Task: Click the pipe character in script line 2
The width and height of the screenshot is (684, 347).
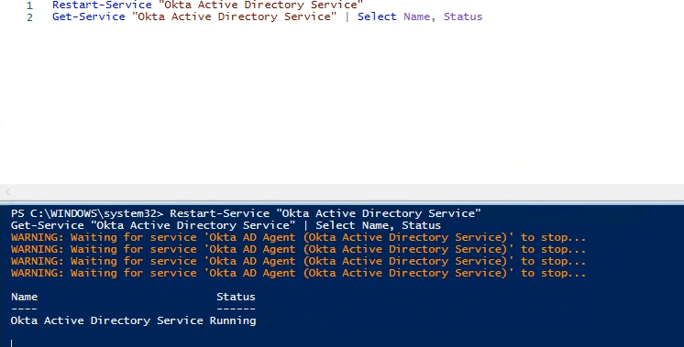Action: tap(348, 17)
